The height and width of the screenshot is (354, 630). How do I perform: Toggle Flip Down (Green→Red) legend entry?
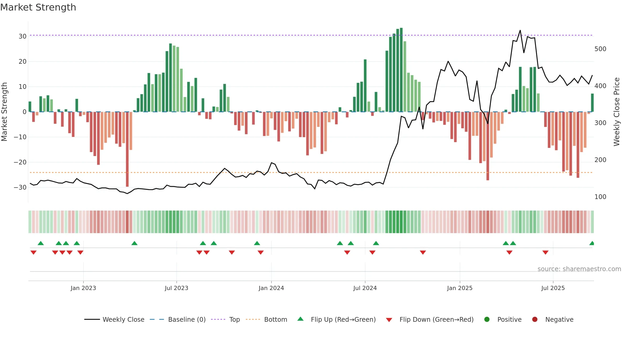[x=430, y=319]
